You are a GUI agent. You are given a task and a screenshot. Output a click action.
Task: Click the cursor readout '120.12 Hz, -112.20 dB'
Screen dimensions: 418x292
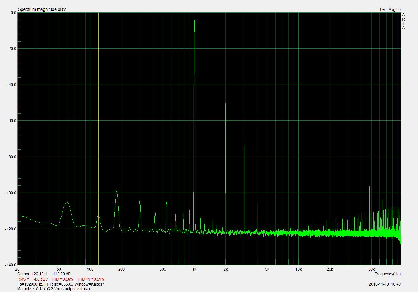(51, 274)
